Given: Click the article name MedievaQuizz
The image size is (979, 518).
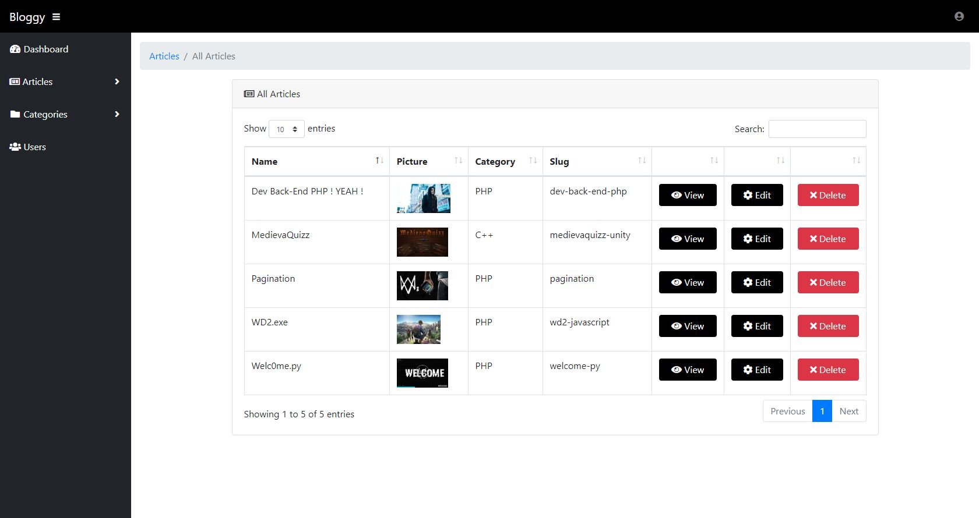Looking at the screenshot, I should (280, 235).
